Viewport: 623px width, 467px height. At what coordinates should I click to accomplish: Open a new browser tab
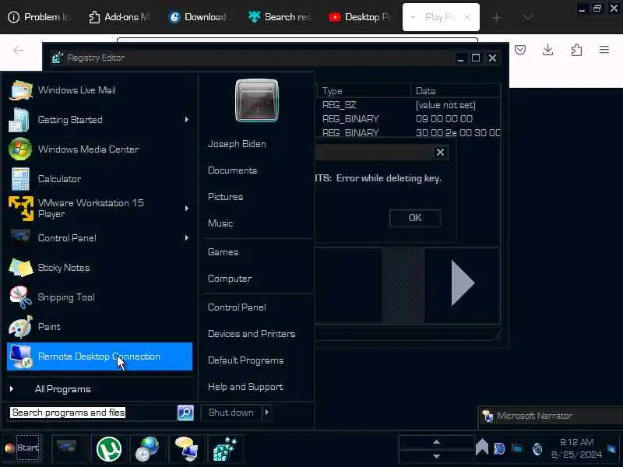[497, 17]
